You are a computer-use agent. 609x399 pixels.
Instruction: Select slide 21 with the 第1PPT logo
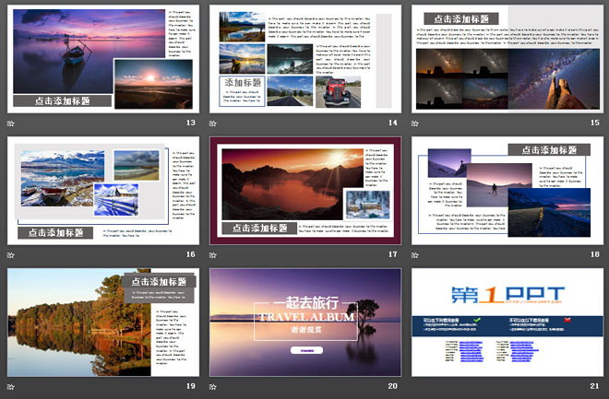pyautogui.click(x=507, y=323)
